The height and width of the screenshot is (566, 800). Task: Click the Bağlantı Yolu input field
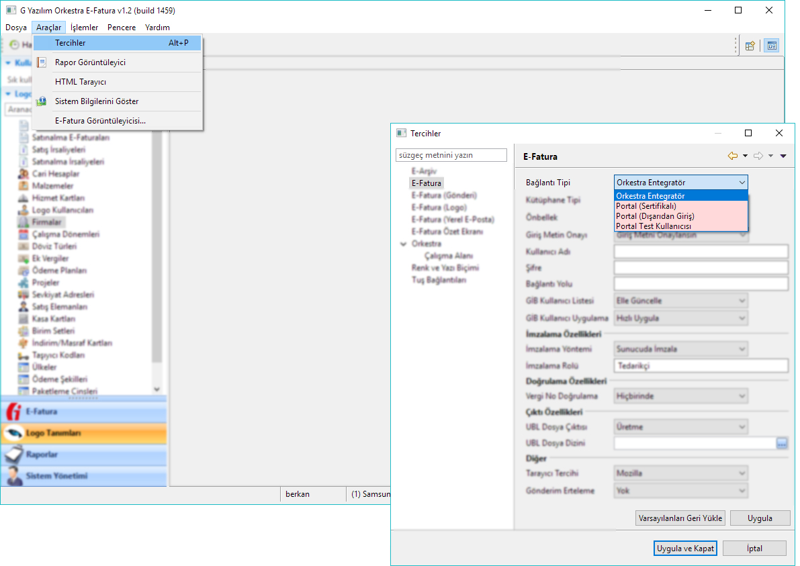[701, 284]
